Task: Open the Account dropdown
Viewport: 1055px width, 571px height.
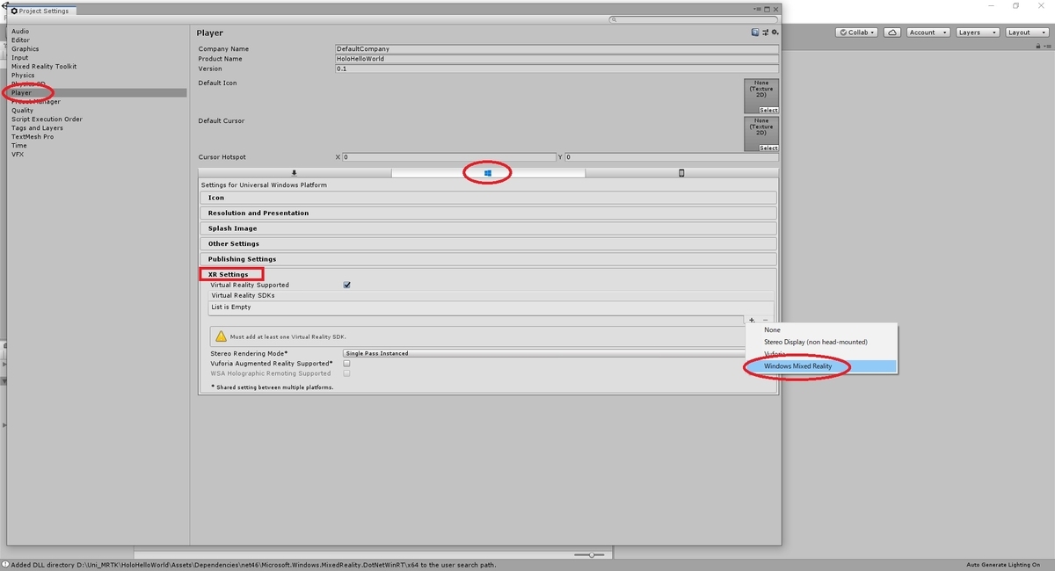Action: 927,33
